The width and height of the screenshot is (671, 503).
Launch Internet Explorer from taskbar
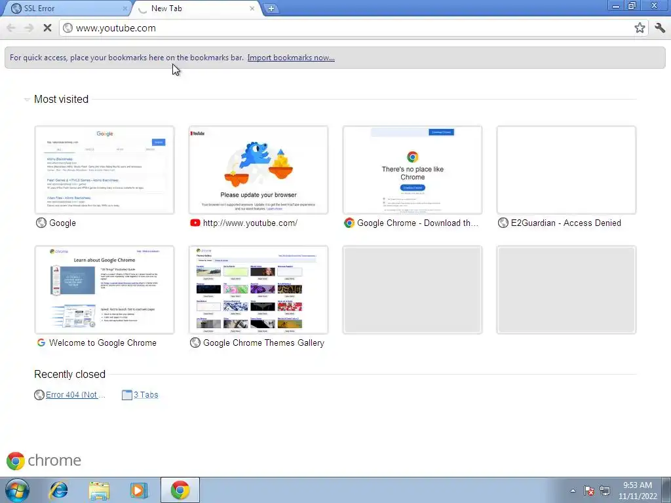pyautogui.click(x=58, y=490)
